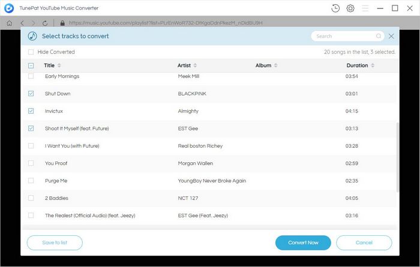Click the Duration column header label

coord(357,65)
